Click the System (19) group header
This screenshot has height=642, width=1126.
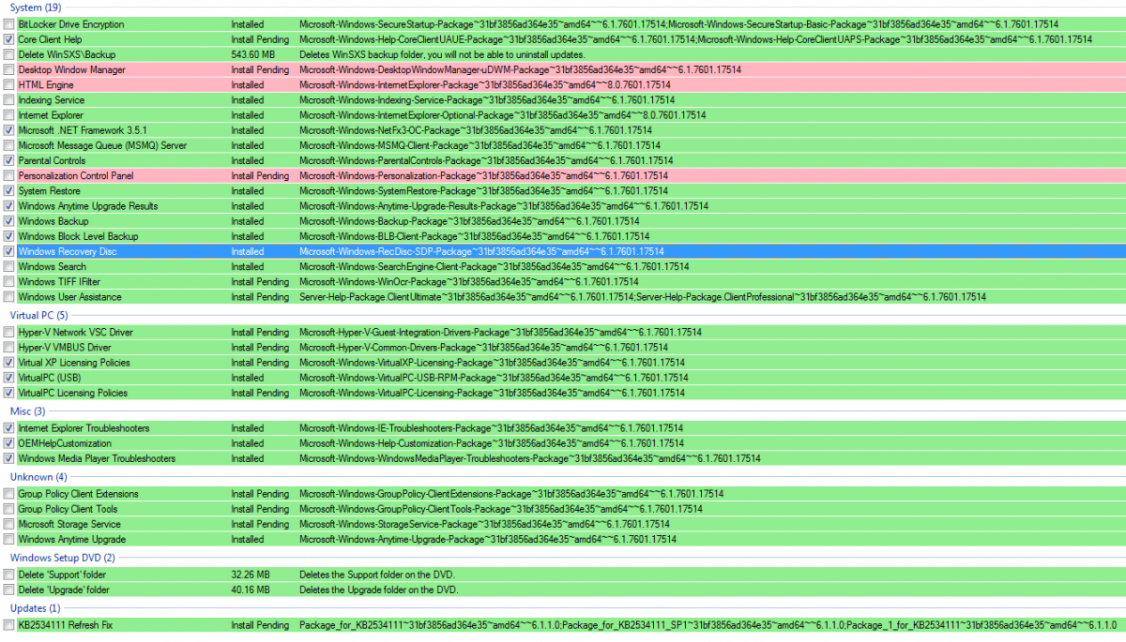coord(36,8)
